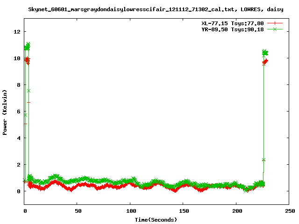Click the x-axis tick label 250
Screen dimensions: 299x224
290,211
